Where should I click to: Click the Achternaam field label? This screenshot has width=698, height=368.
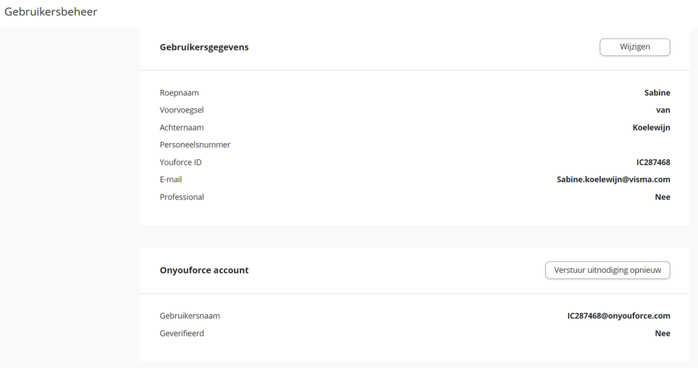click(182, 128)
